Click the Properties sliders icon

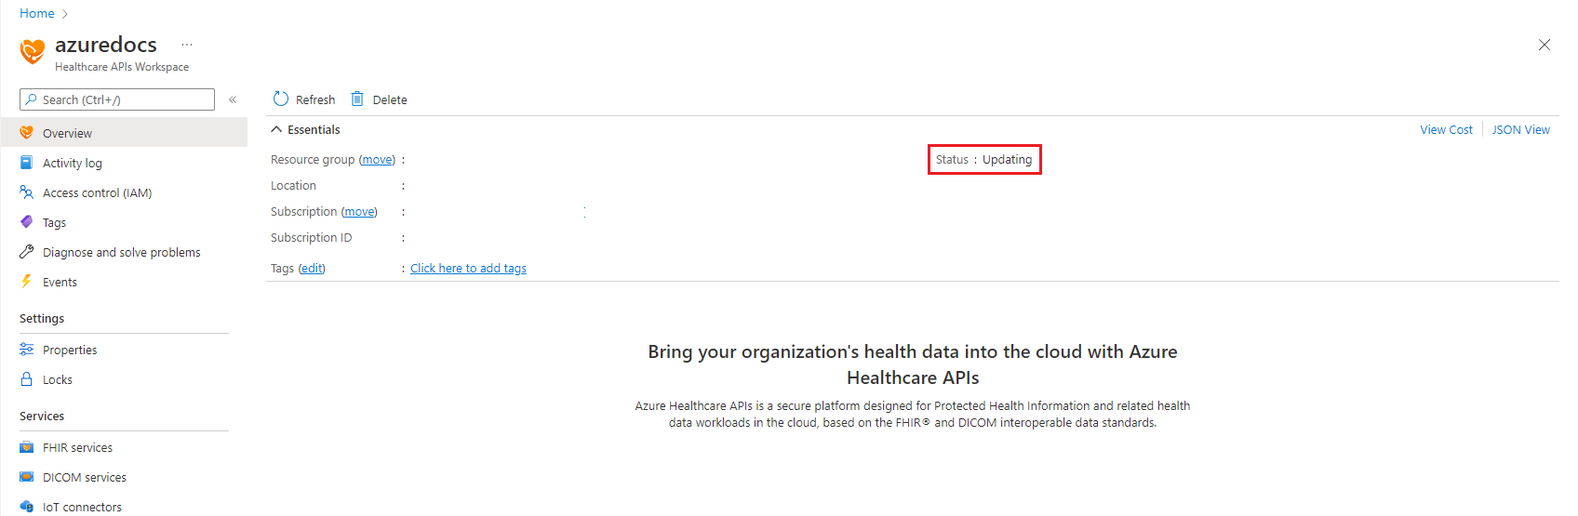click(x=26, y=350)
